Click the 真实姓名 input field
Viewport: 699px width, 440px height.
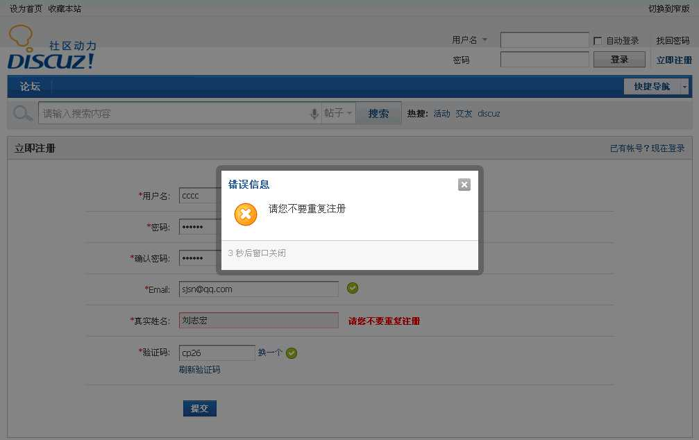click(258, 321)
